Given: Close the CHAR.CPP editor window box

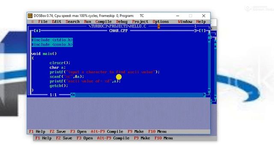Looking at the screenshot, I should [37, 31].
